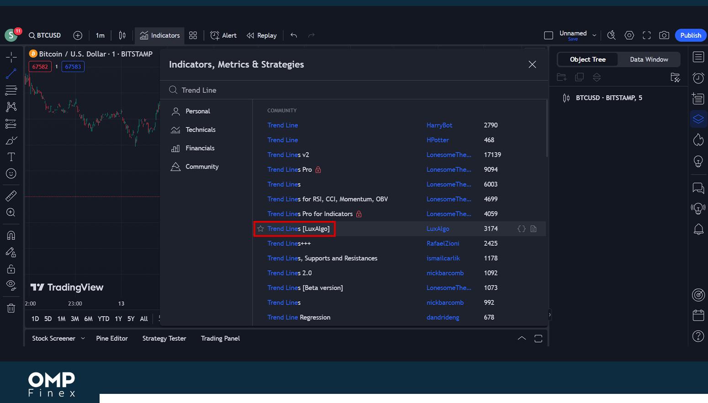Open the emoji icons tool
708x403 pixels.
pos(11,173)
